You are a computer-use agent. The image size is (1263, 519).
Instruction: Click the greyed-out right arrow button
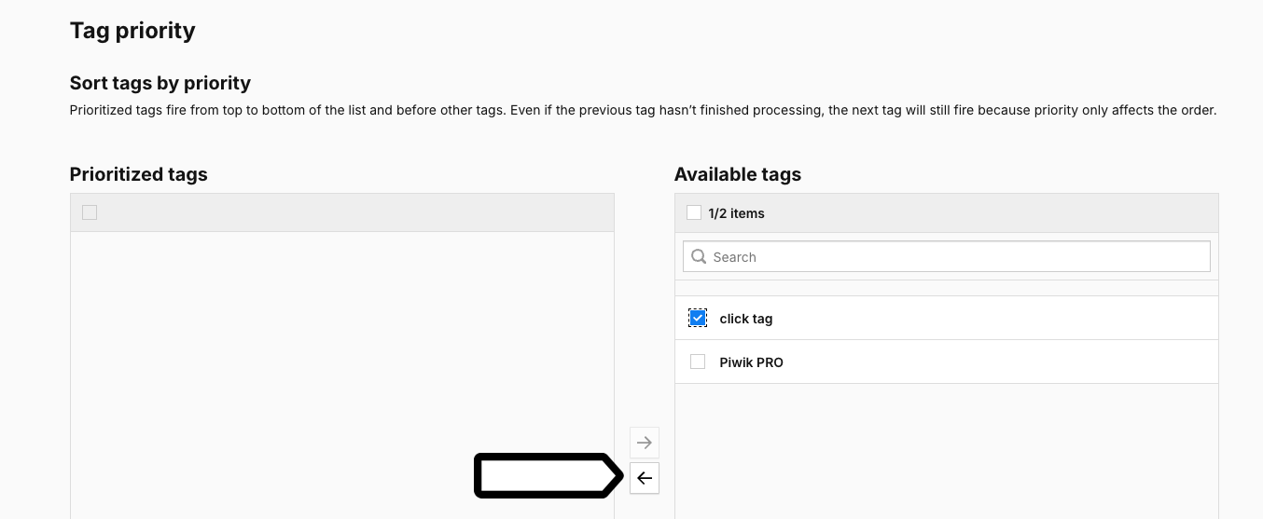645,443
